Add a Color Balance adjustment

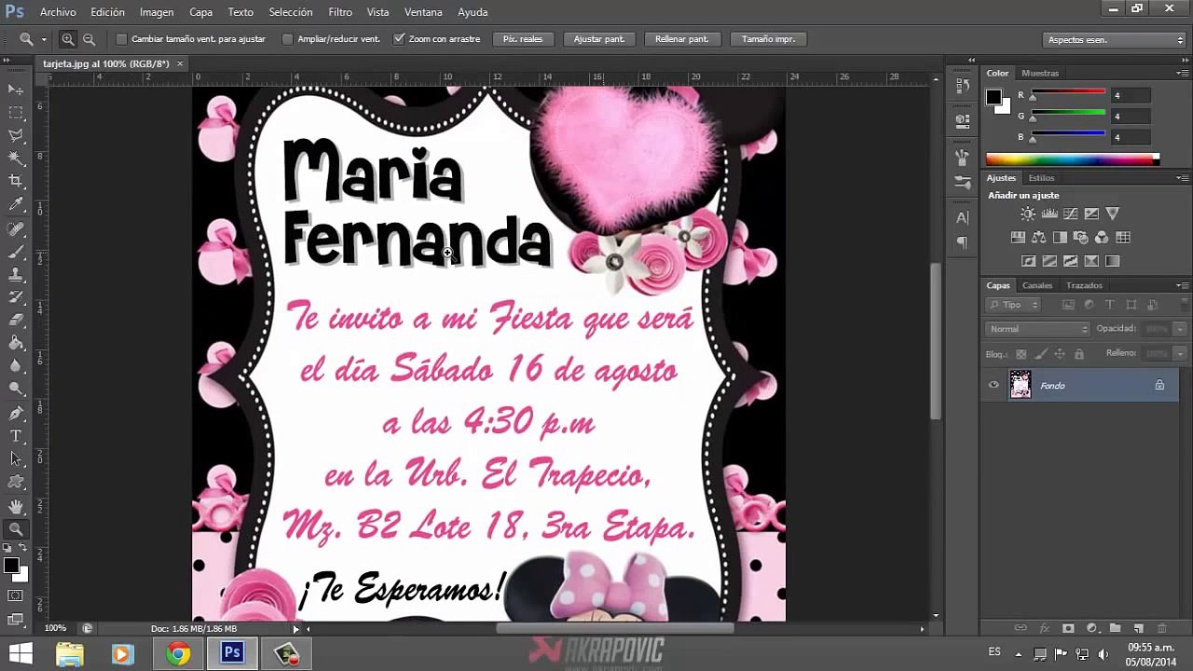[1039, 238]
